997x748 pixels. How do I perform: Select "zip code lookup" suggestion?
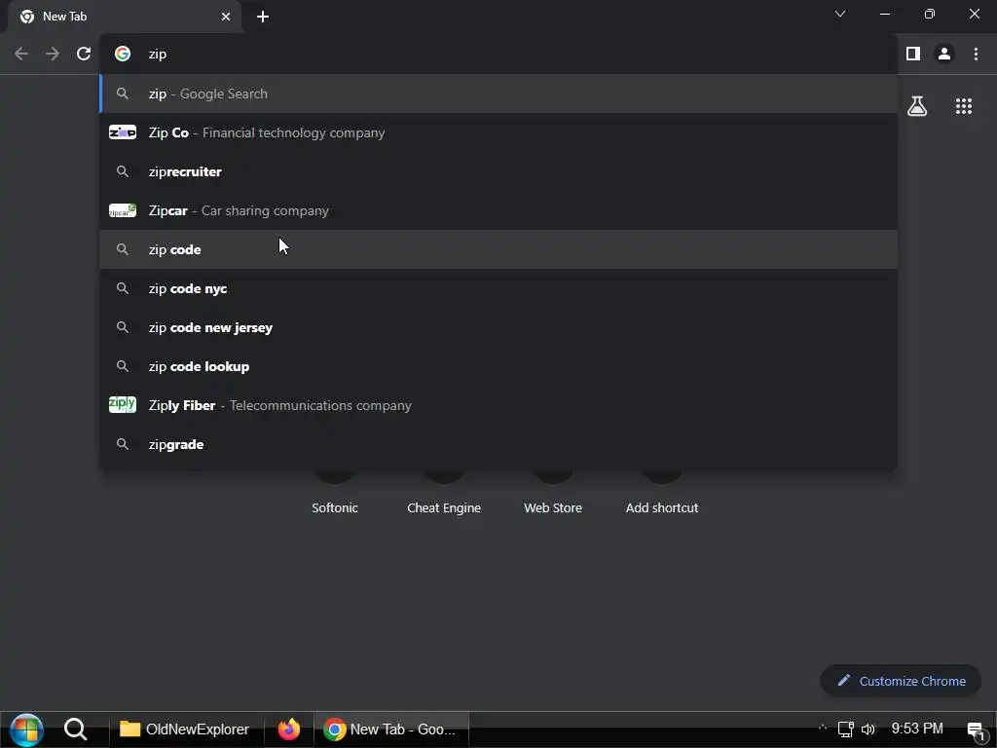click(x=498, y=366)
